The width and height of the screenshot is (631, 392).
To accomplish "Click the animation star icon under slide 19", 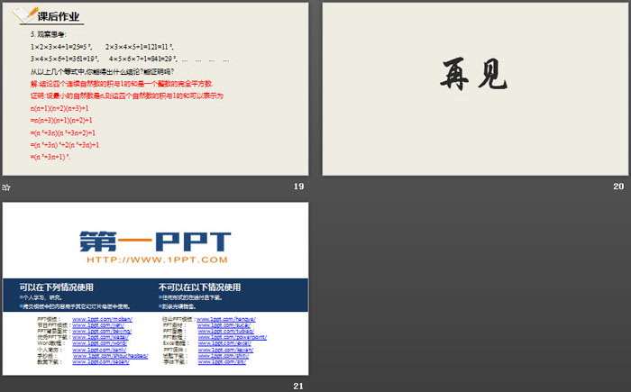I will 6,187.
